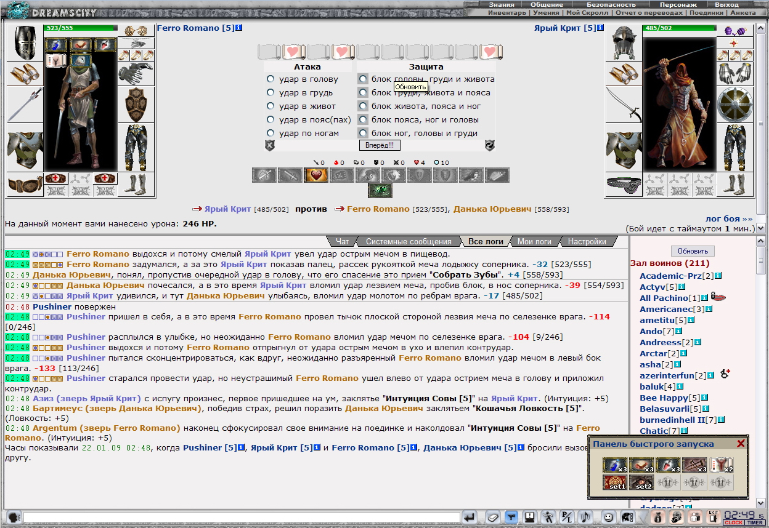Open the Персонаж menu
Screen dimensions: 769x528
click(x=678, y=4)
